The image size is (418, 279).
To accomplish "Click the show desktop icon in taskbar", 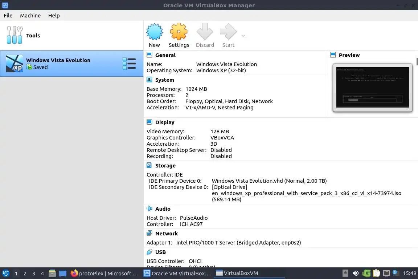I will click(x=63, y=273).
